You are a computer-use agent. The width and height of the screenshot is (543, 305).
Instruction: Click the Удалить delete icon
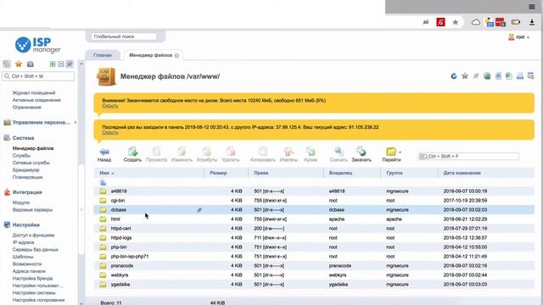coord(230,152)
